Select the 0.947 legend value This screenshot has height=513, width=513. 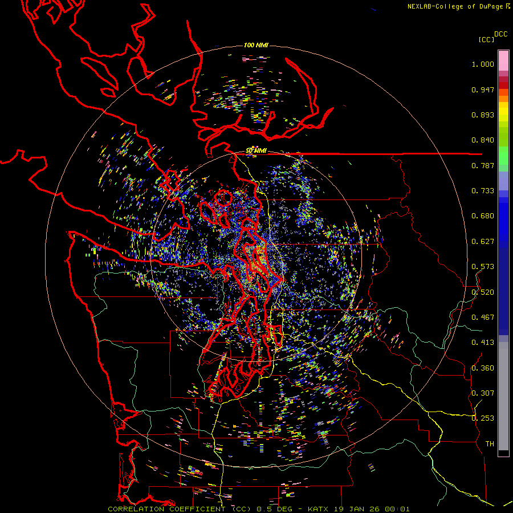click(483, 89)
